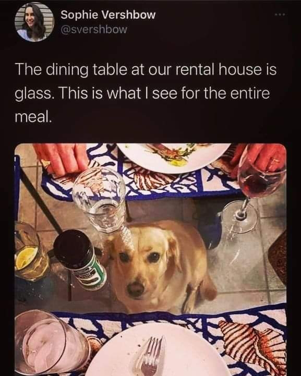This screenshot has width=301, height=376.
Task: Click the display name Sophie Vershbow
Action: tap(108, 15)
